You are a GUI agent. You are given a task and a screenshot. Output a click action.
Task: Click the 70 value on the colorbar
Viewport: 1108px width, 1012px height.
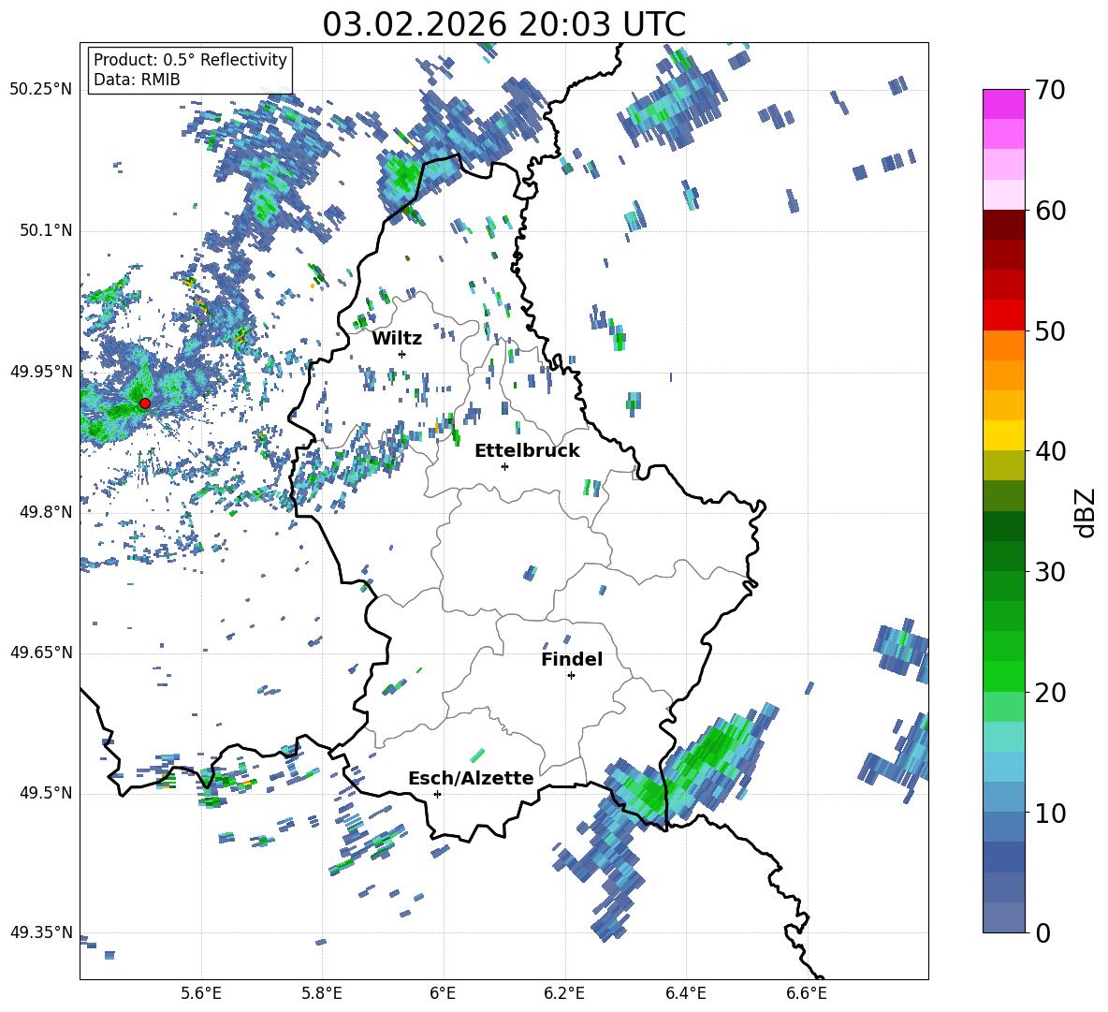point(1050,91)
